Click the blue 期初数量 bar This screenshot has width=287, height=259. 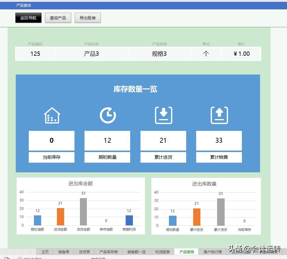(173, 221)
